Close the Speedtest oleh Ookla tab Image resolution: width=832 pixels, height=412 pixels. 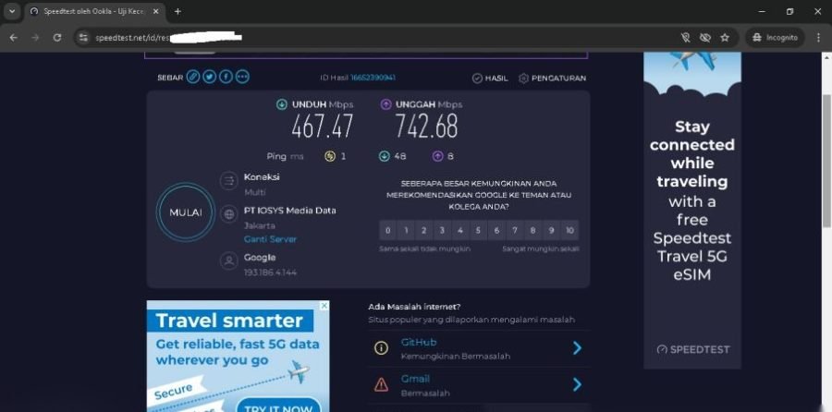(x=155, y=12)
